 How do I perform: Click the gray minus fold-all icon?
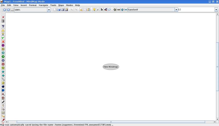point(119,10)
